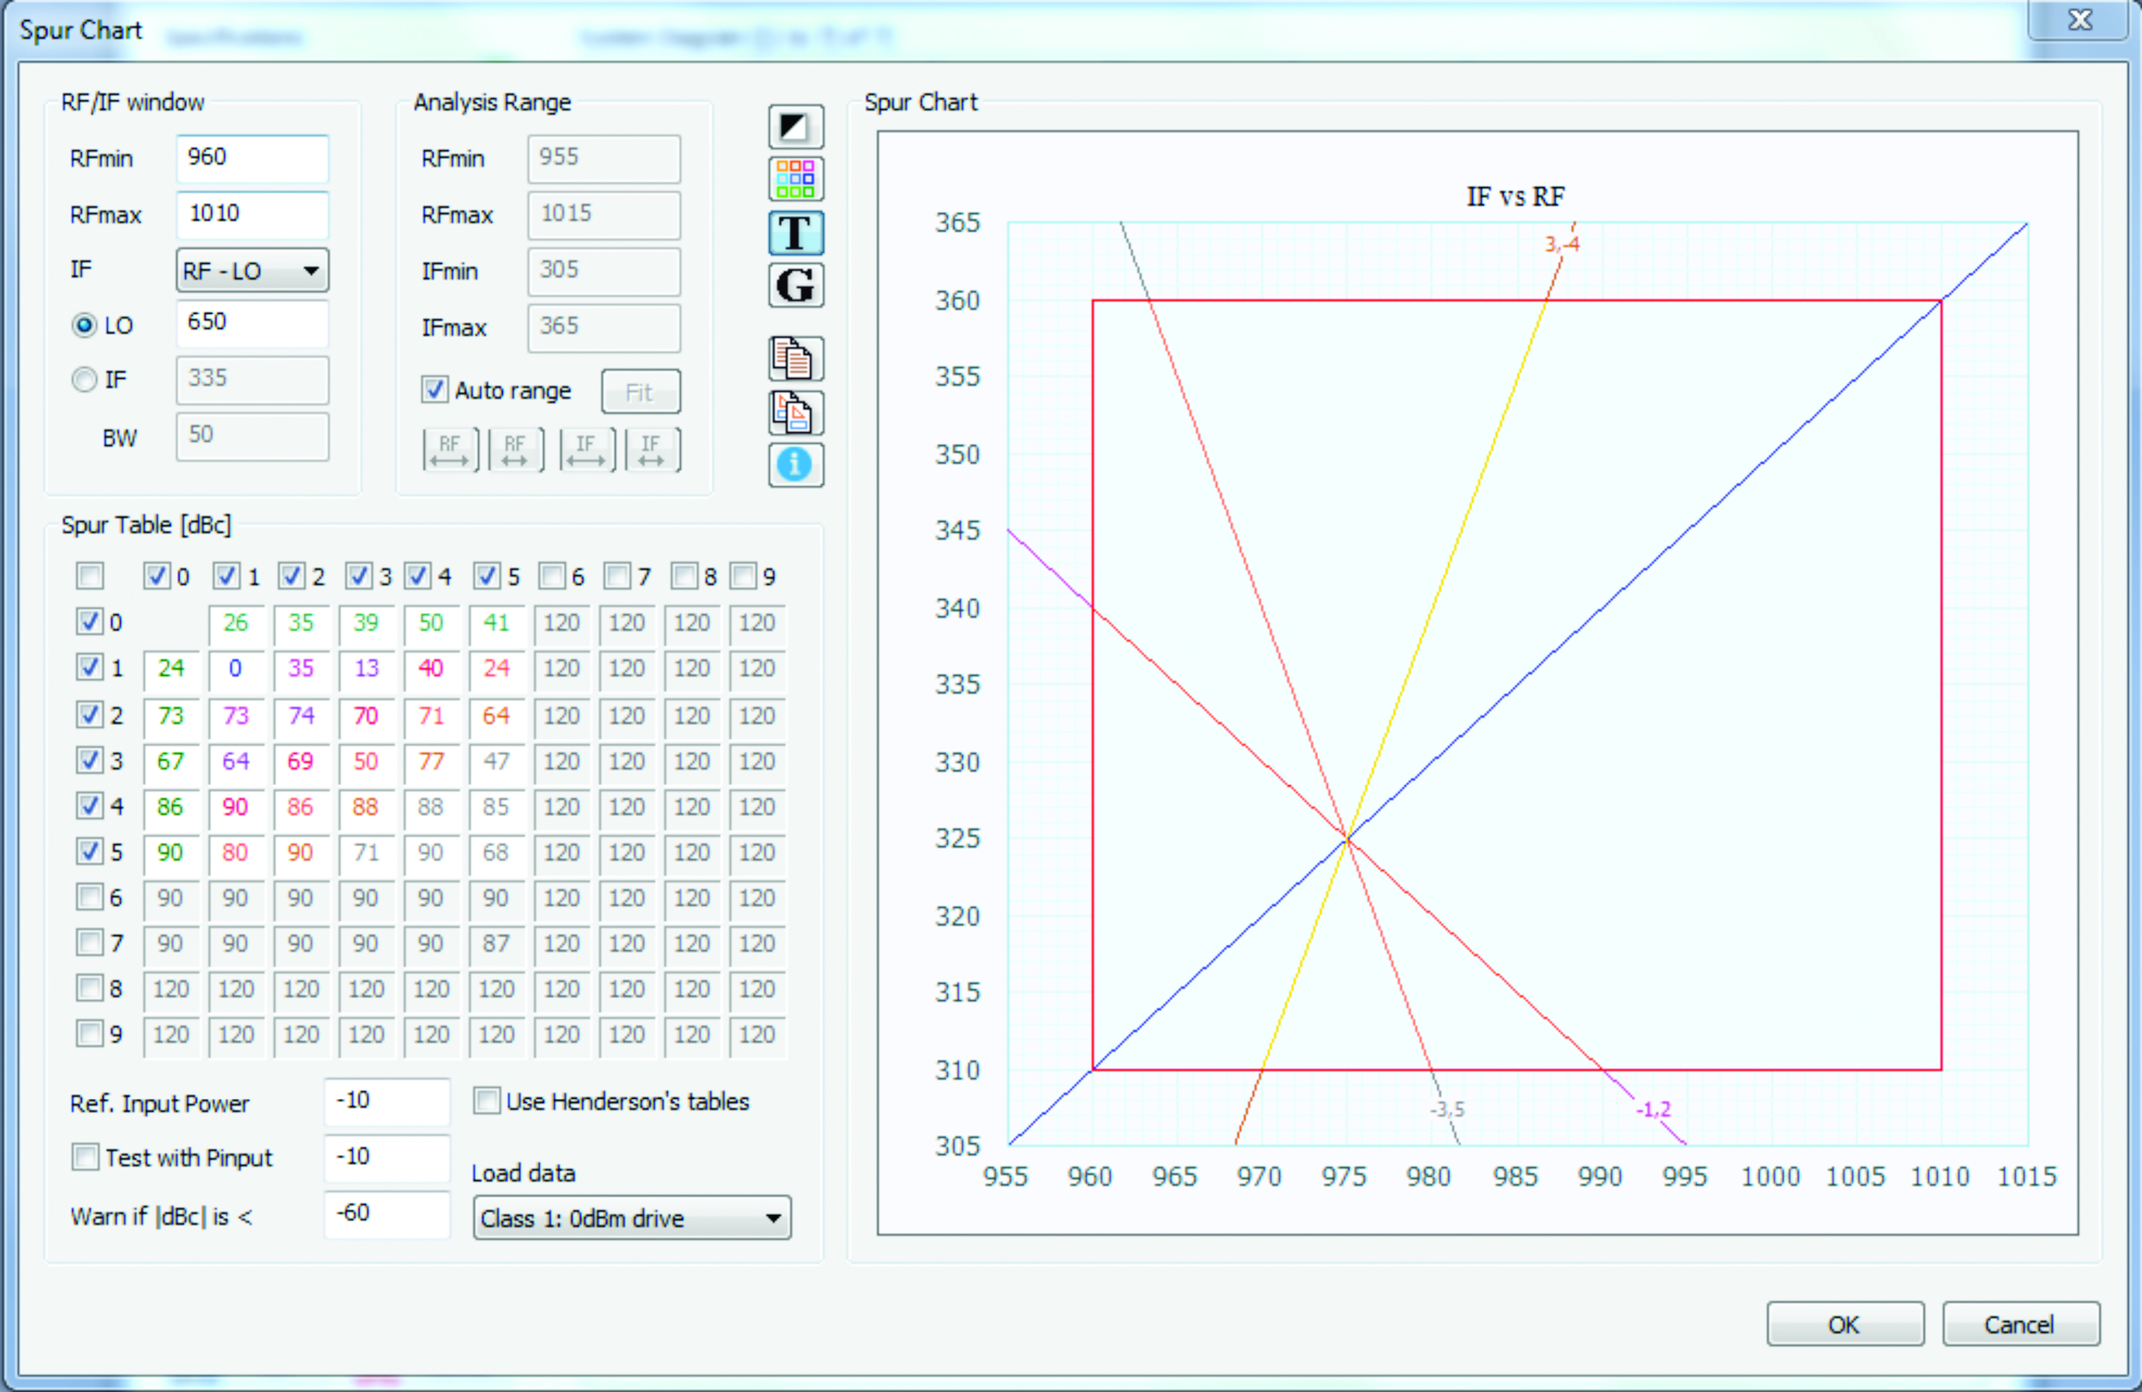
Task: Toggle the T text labels icon
Action: 796,232
